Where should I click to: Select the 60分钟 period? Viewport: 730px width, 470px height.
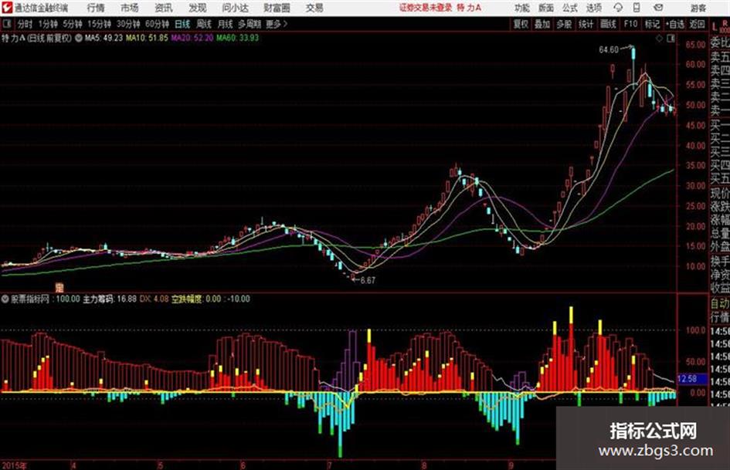157,24
